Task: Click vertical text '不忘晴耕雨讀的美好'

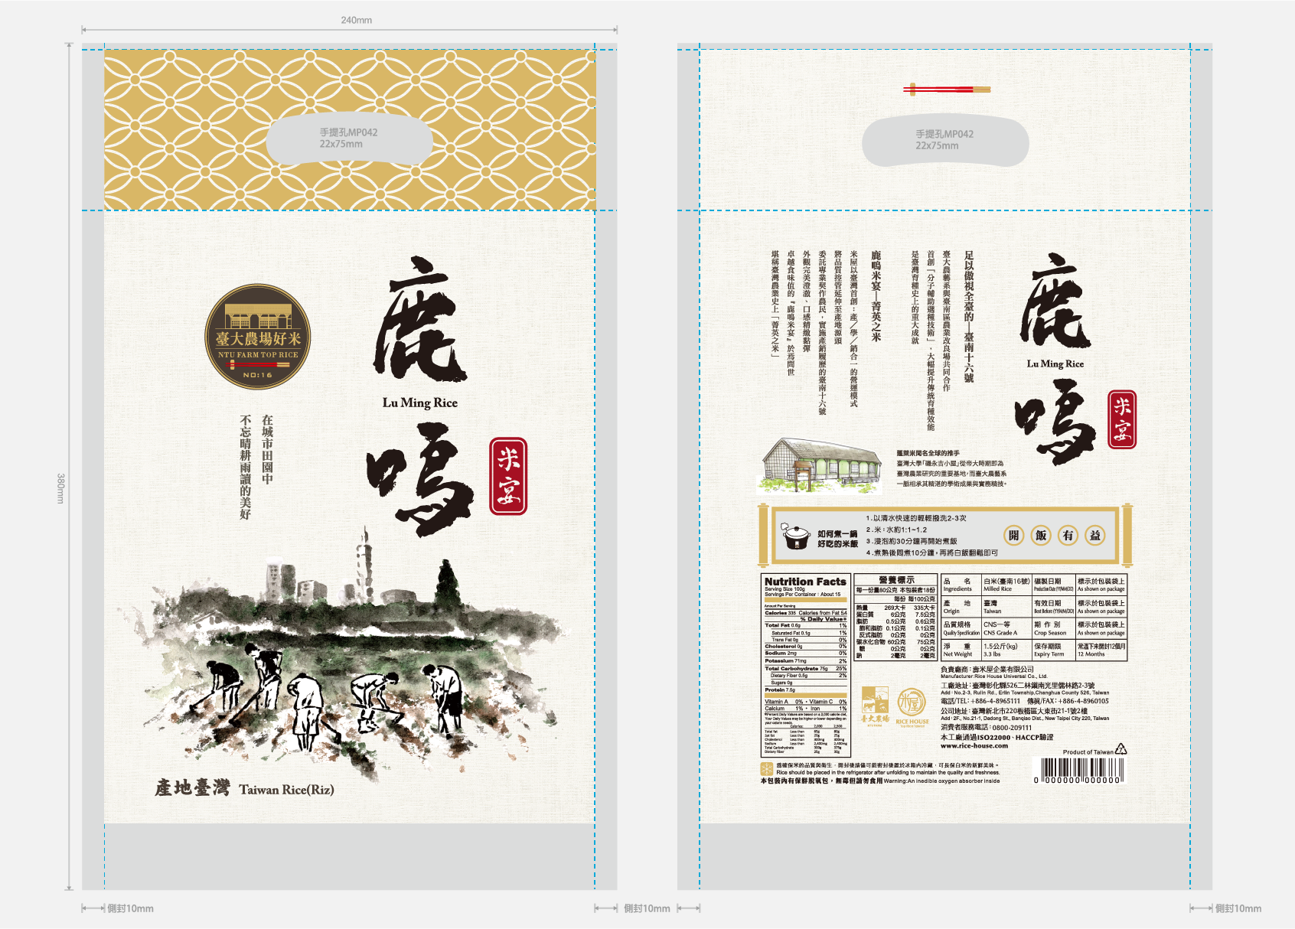Action: pos(245,468)
